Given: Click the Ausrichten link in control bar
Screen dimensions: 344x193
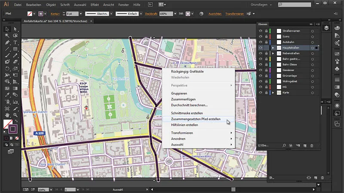Looking at the screenshot, I should click(215, 14).
